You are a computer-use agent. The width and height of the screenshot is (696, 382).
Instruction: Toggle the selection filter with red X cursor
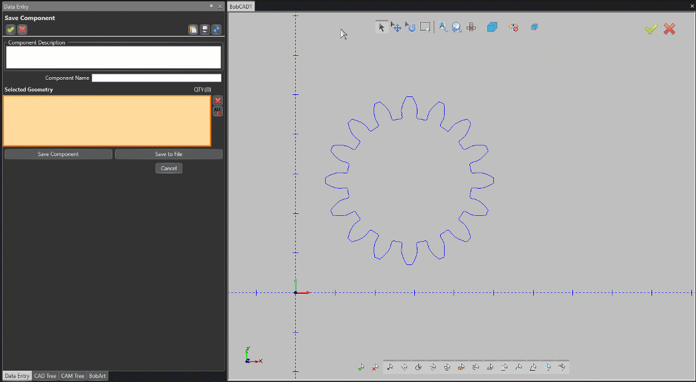click(x=375, y=367)
